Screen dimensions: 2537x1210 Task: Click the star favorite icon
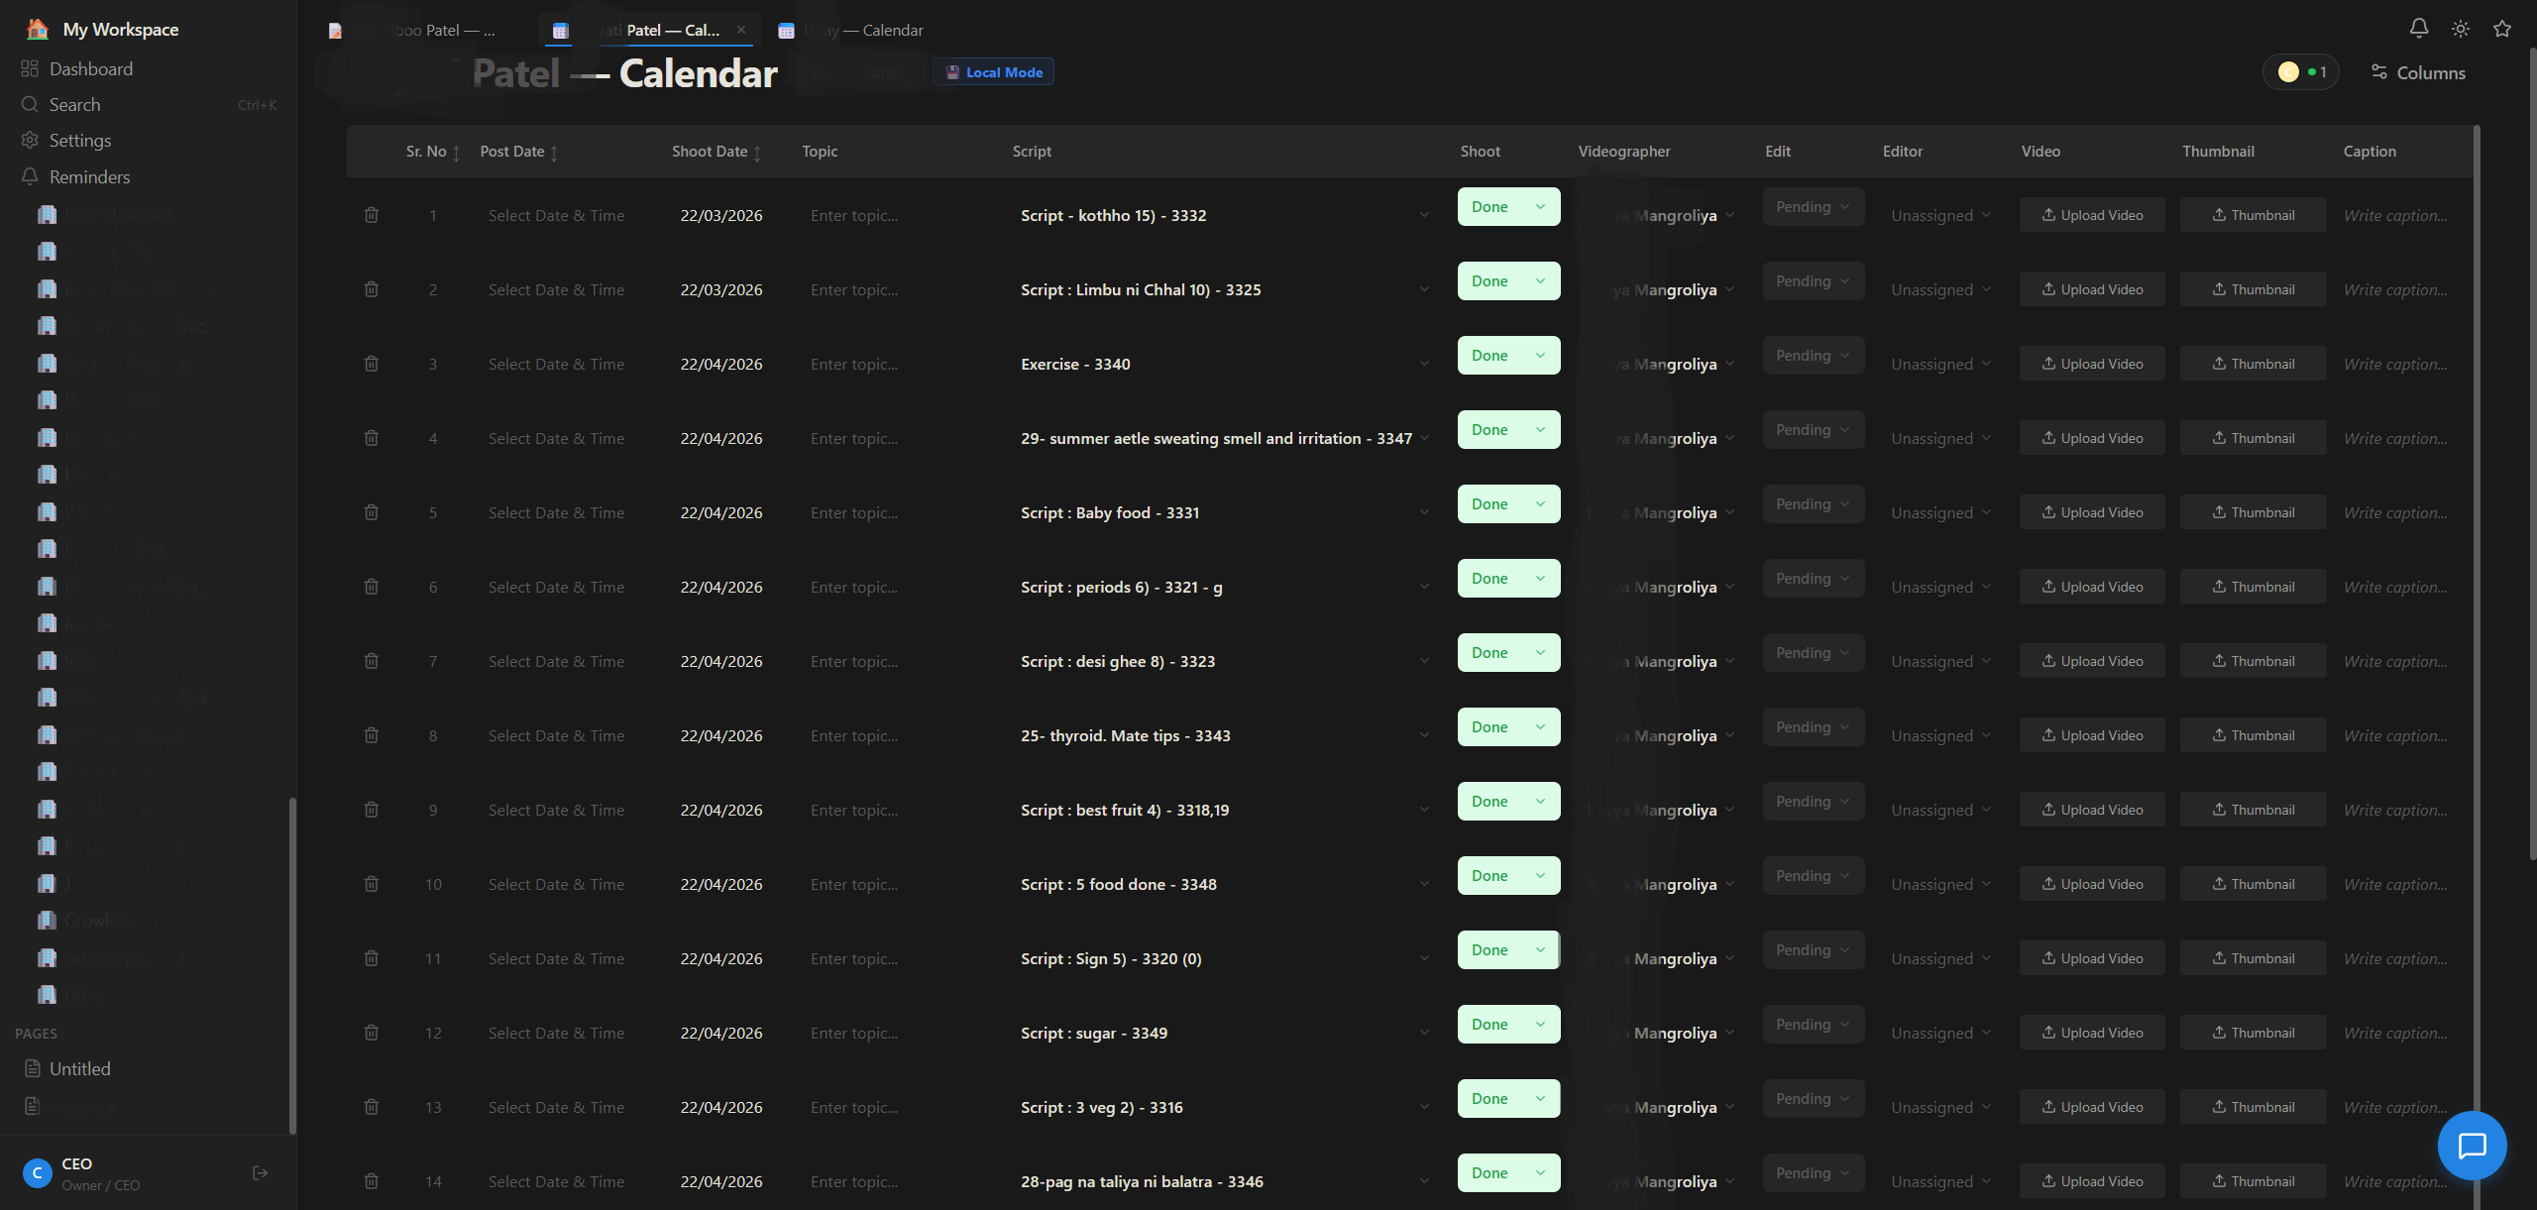click(x=2502, y=29)
